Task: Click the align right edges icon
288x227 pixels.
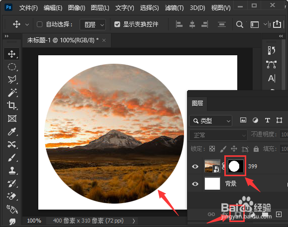Action: 204,24
